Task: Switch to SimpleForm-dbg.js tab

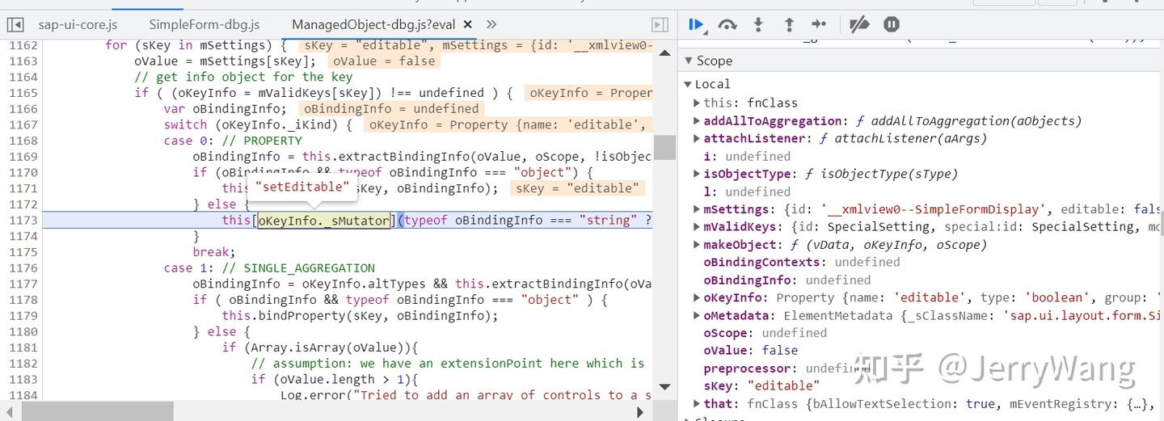Action: pos(205,25)
